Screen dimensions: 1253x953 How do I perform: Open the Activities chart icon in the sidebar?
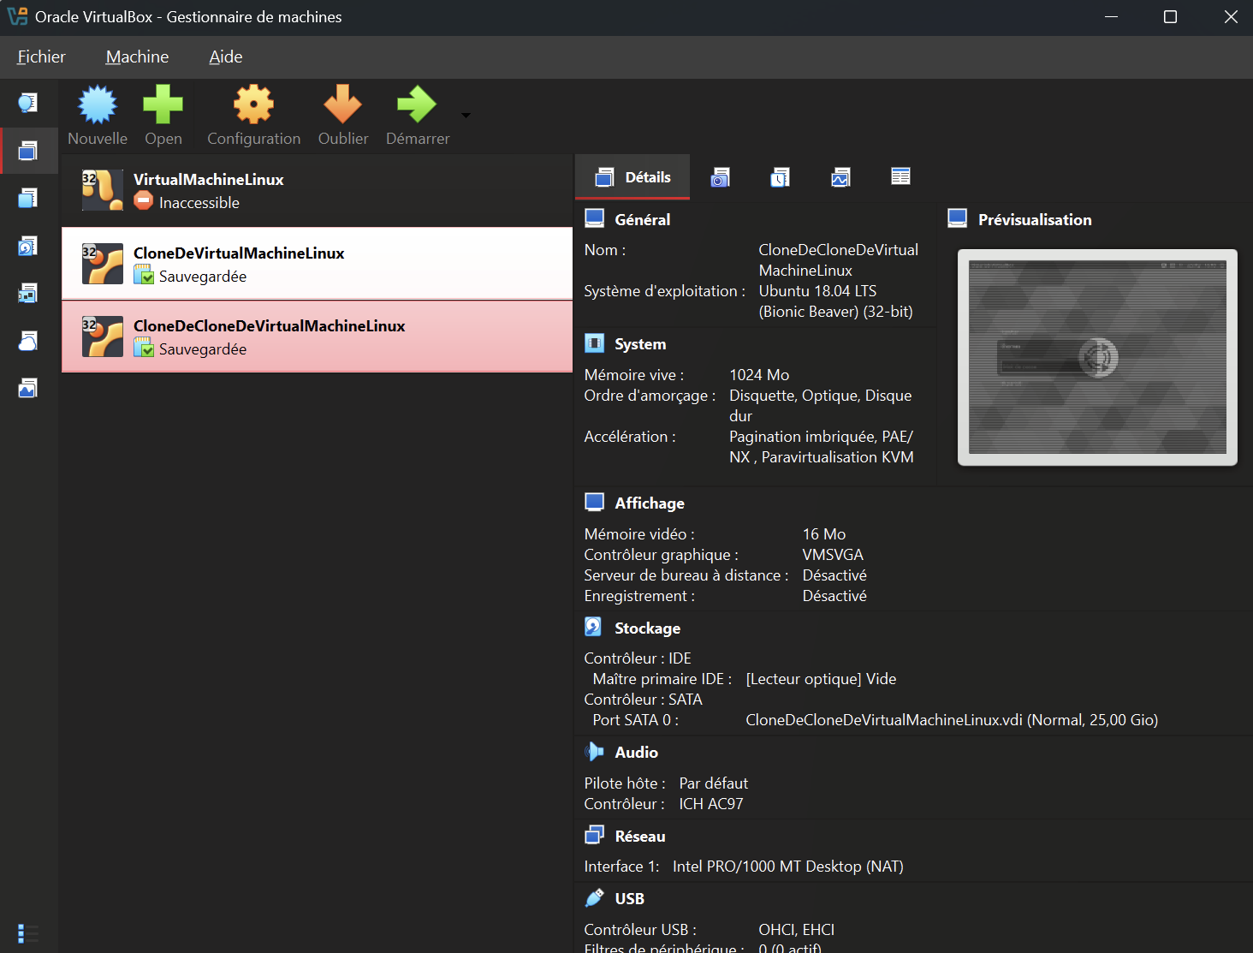point(28,389)
